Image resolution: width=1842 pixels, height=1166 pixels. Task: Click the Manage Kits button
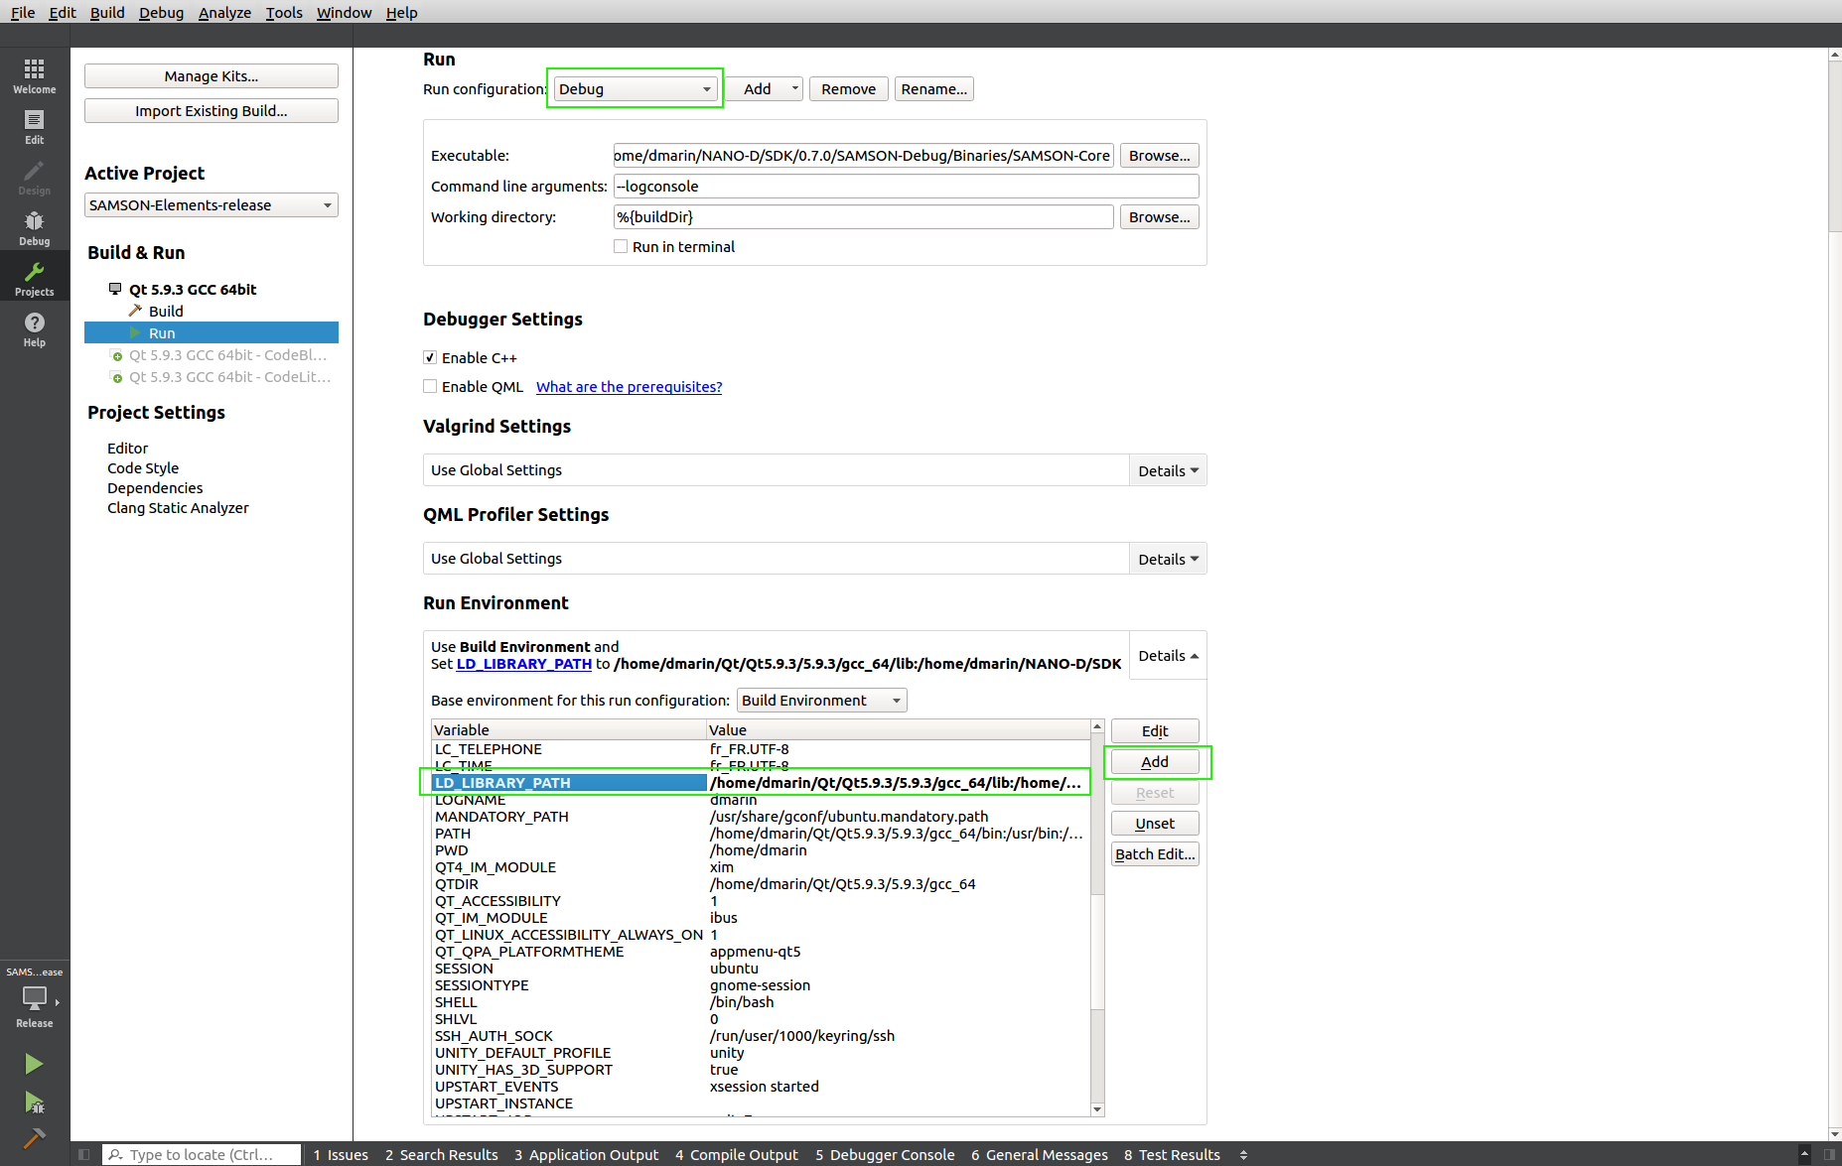click(x=211, y=75)
